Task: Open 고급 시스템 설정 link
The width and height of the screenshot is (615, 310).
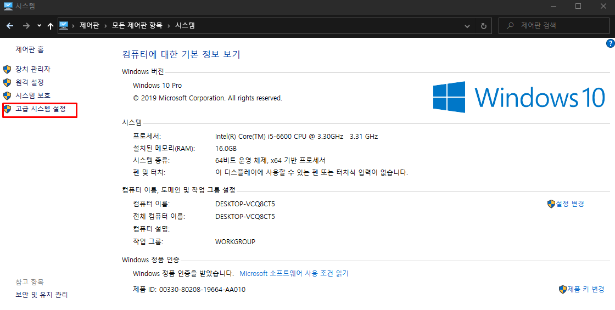Action: (x=41, y=109)
